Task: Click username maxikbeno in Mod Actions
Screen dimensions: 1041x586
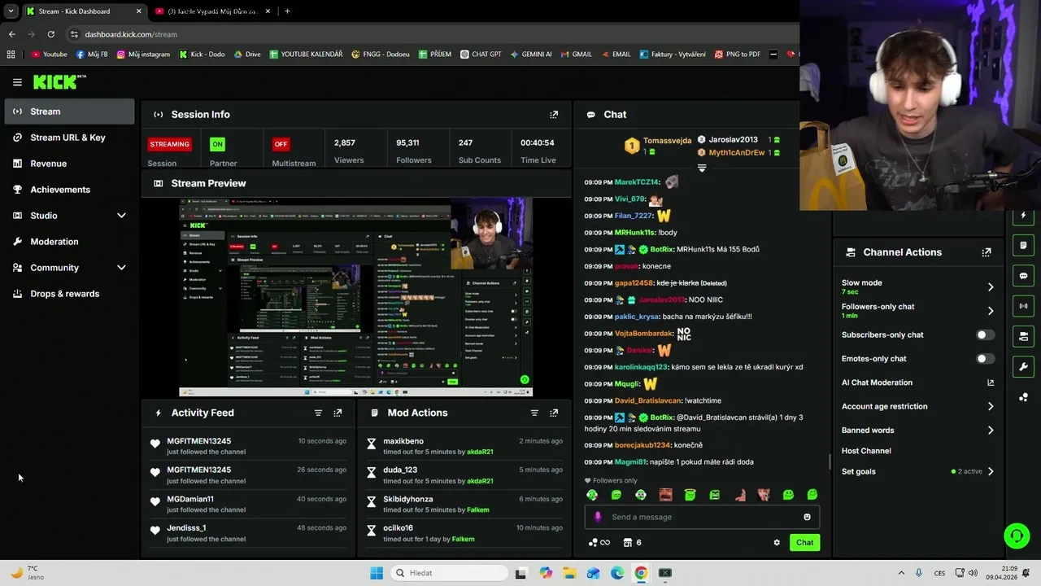Action: coord(403,441)
